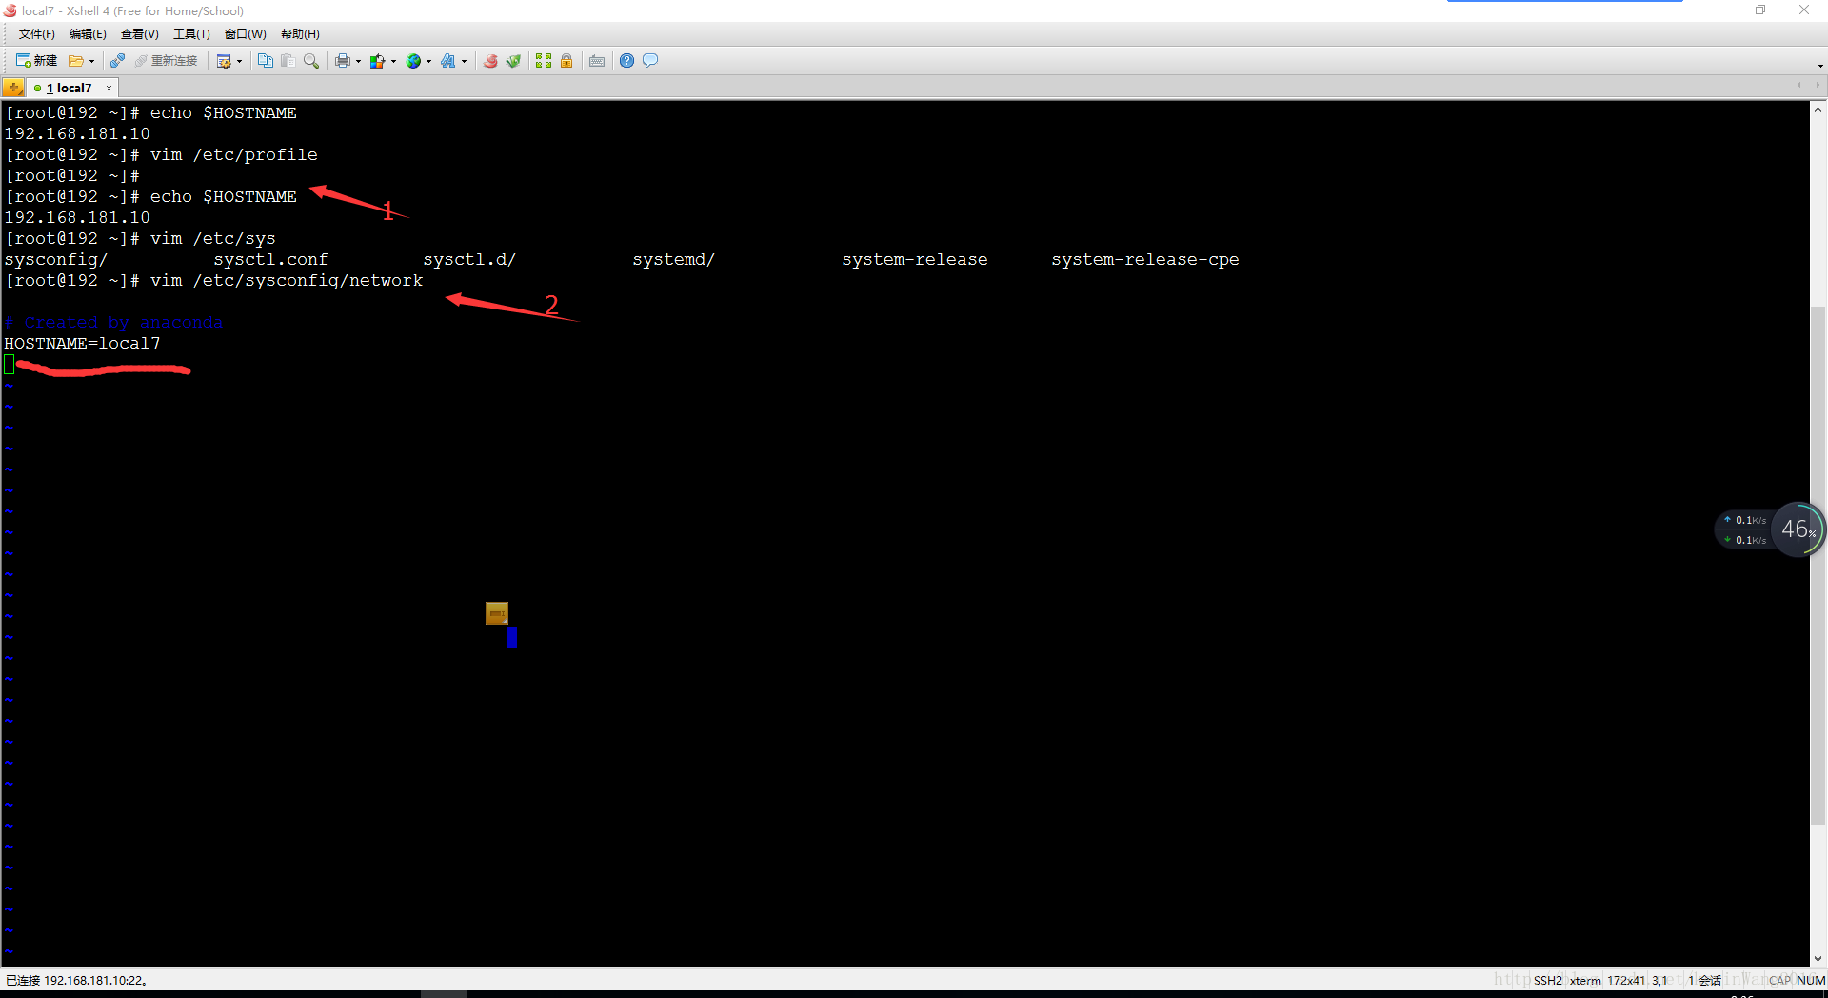Screen dimensions: 1828x998
Task: Toggle Full Screen icon in toolbar
Action: 544,61
